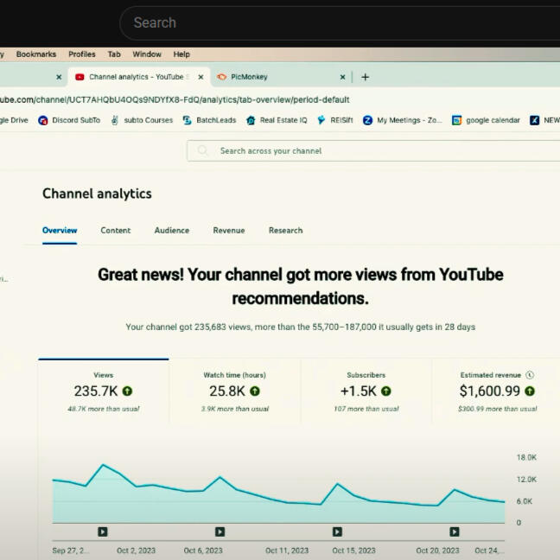Click the search magnifier icon in channel search

point(203,150)
